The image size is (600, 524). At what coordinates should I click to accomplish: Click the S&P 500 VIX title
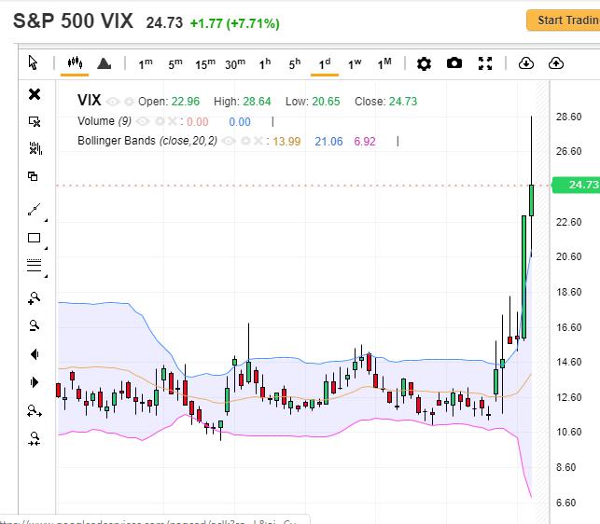pos(73,21)
